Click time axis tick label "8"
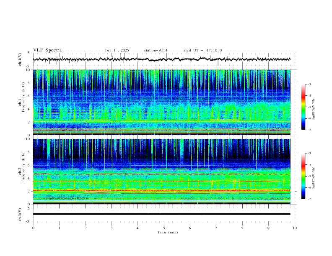332x256 pixels. pyautogui.click(x=242, y=228)
